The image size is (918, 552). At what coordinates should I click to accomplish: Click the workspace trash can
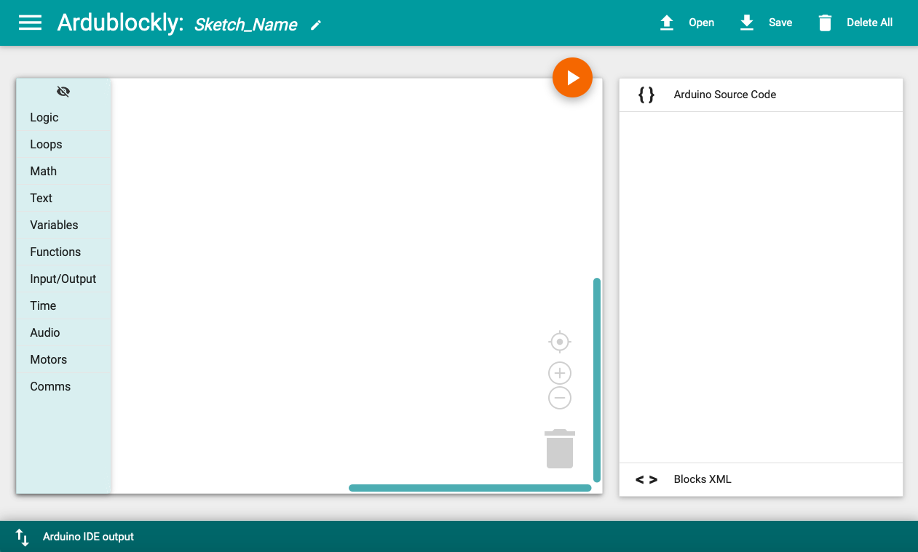tap(559, 449)
